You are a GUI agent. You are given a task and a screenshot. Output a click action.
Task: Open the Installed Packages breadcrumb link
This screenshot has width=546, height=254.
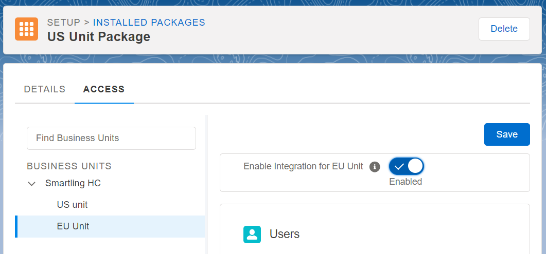click(x=149, y=23)
